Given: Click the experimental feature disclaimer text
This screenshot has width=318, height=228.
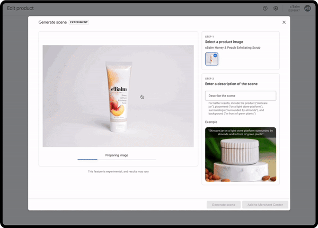Looking at the screenshot, I should pos(118,172).
